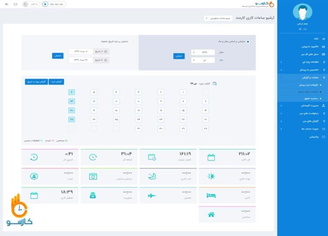
Task: Click the envelope icon beside پشتیبانی
Action: [324, 137]
